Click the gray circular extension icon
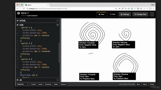161x90 pixels. coord(141,9)
